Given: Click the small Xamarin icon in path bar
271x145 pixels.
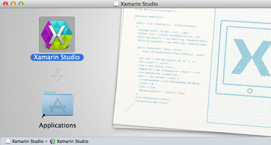Looking at the screenshot, I should [53, 141].
